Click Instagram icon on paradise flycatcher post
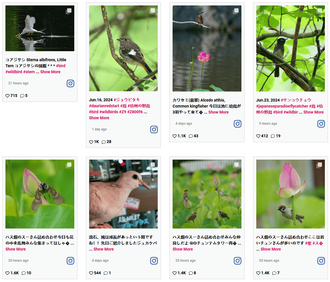 321,124
